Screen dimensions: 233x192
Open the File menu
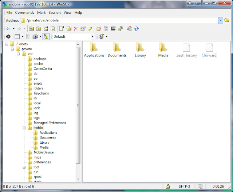(9, 13)
